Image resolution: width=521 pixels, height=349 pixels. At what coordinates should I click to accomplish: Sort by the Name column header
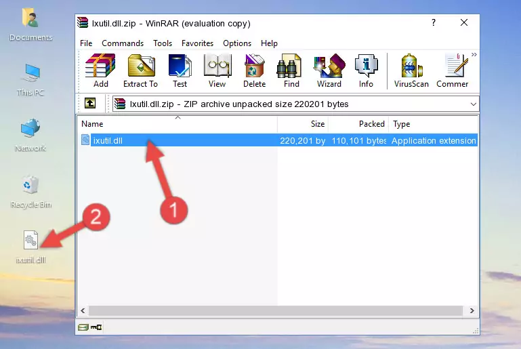(178, 124)
